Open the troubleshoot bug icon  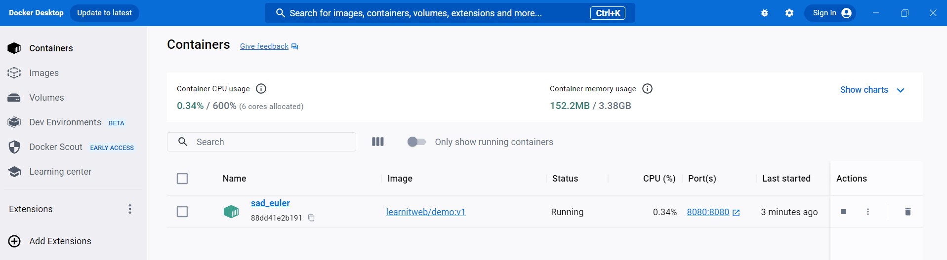pyautogui.click(x=765, y=13)
